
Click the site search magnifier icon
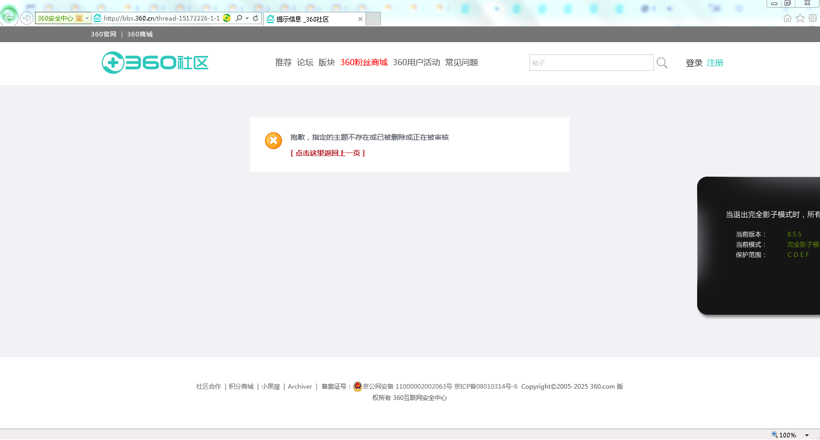pyautogui.click(x=662, y=63)
